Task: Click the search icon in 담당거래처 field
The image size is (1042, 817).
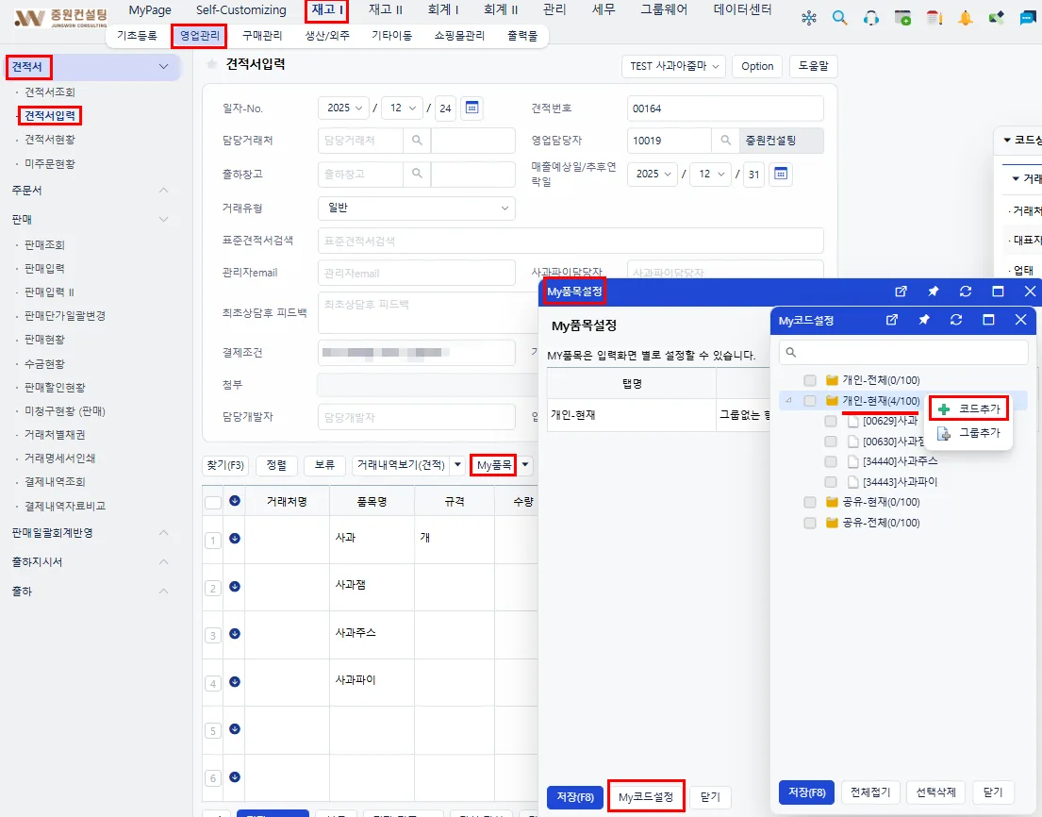Action: tap(417, 141)
